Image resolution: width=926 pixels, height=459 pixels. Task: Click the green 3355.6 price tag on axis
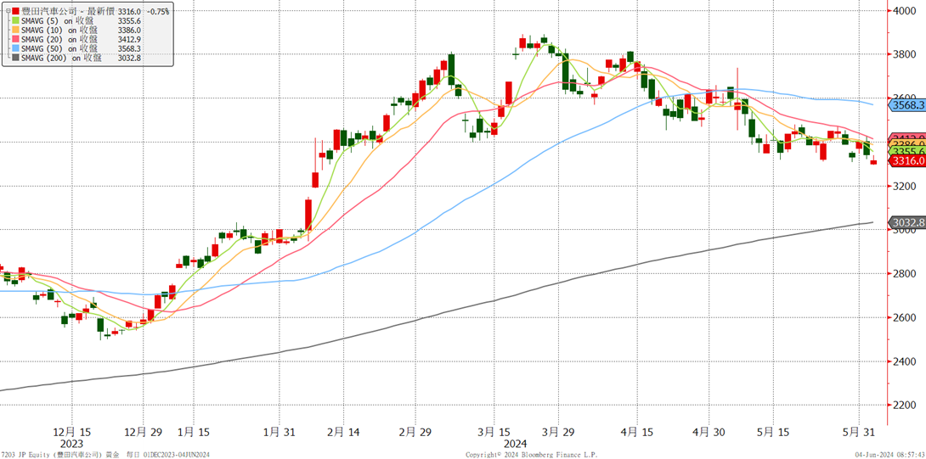click(907, 152)
